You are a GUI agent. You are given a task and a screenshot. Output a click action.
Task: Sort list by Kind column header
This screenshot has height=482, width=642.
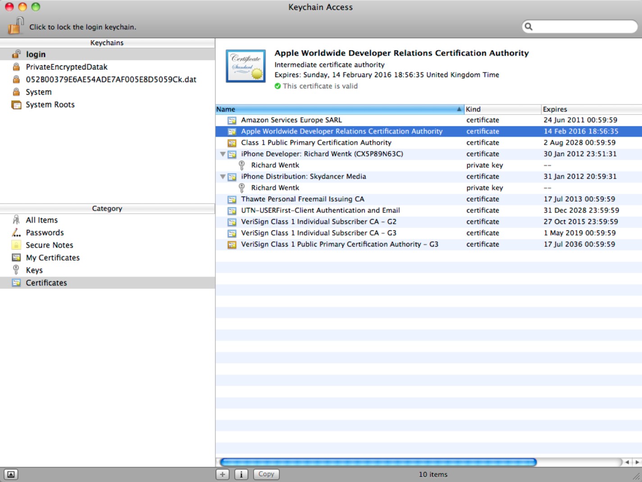tap(502, 109)
